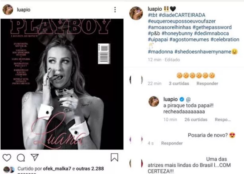244x174 pixels.
Task: Share the post via paper plane icon
Action: tap(35, 157)
